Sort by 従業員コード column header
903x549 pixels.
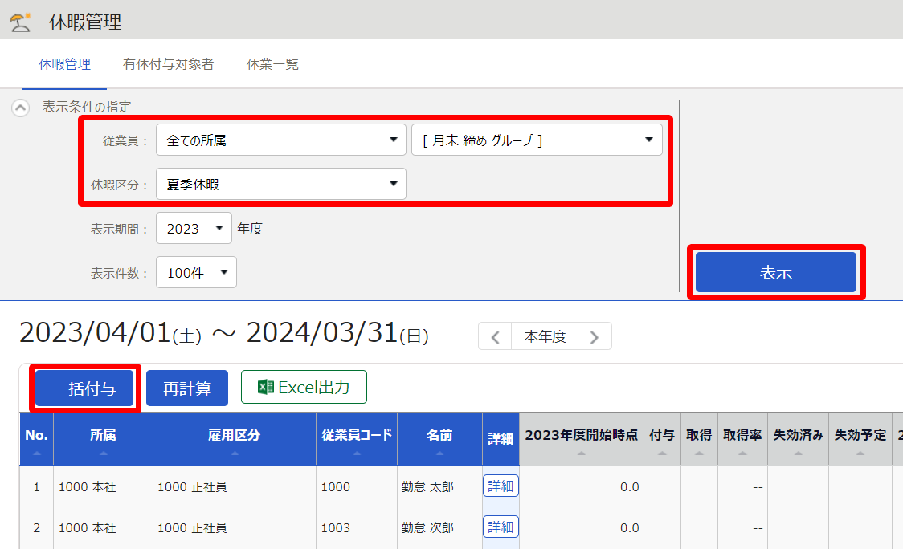(357, 438)
